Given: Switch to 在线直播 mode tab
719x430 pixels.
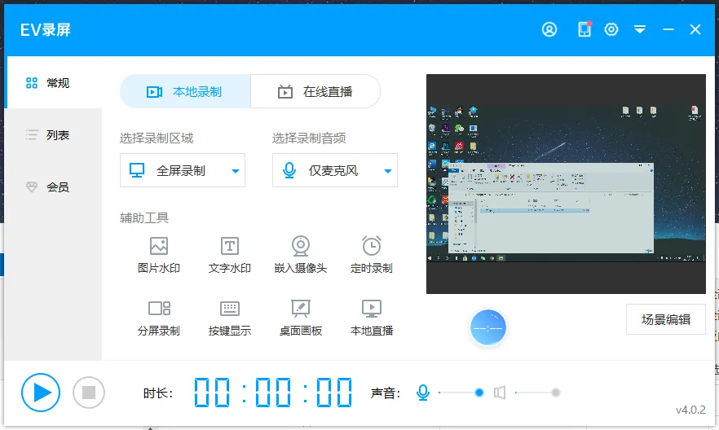Looking at the screenshot, I should pos(315,91).
